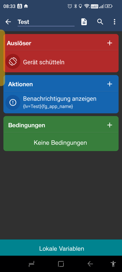Pull the yellow side drawer handle
122x272 pixels.
(2, 58)
